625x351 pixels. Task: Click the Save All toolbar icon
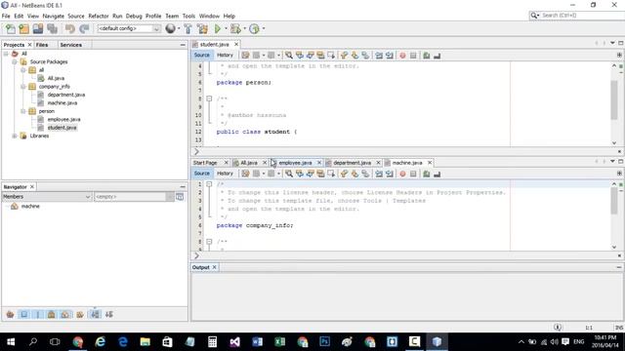tap(52, 28)
